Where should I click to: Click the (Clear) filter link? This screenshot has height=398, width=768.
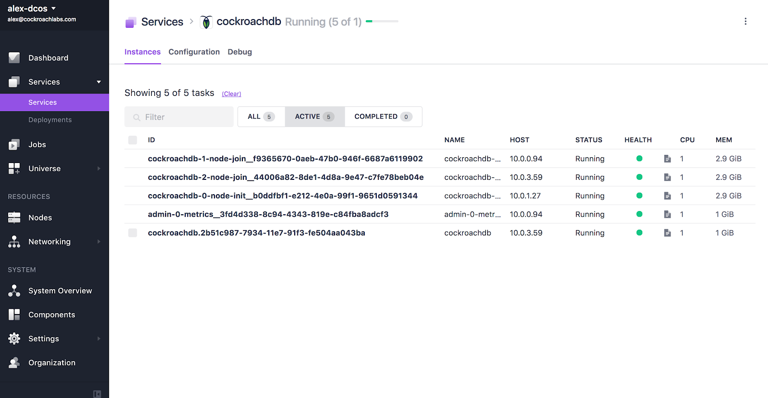click(231, 94)
